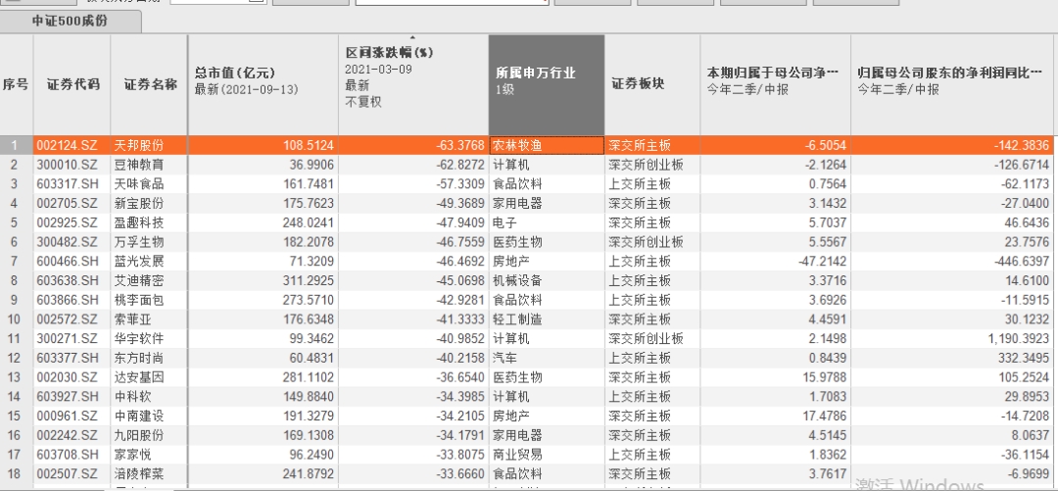This screenshot has height=491, width=1058.
Task: Select stock code 002572.SZ
Action: pos(72,319)
